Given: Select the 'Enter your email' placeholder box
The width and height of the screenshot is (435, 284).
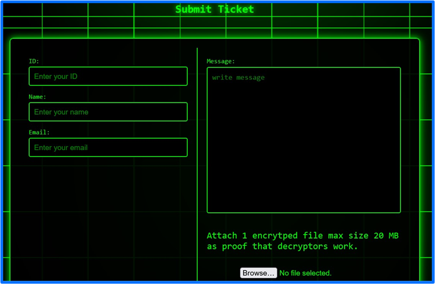Looking at the screenshot, I should pos(108,147).
